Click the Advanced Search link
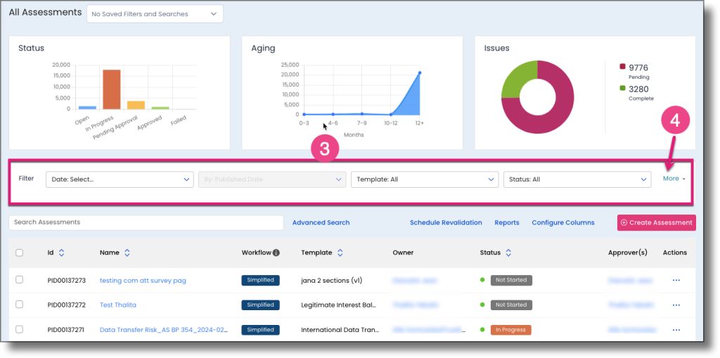 point(321,223)
